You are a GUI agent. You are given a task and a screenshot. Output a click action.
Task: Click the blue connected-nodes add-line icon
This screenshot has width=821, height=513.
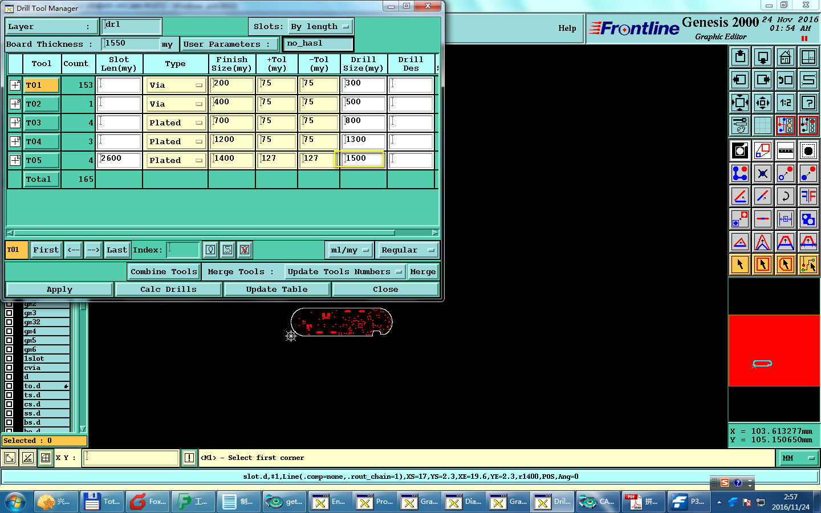pos(740,173)
